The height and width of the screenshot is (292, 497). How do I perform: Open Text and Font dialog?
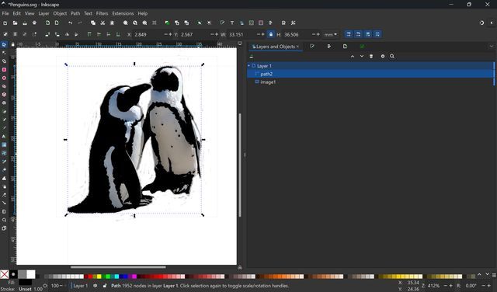pos(232,23)
